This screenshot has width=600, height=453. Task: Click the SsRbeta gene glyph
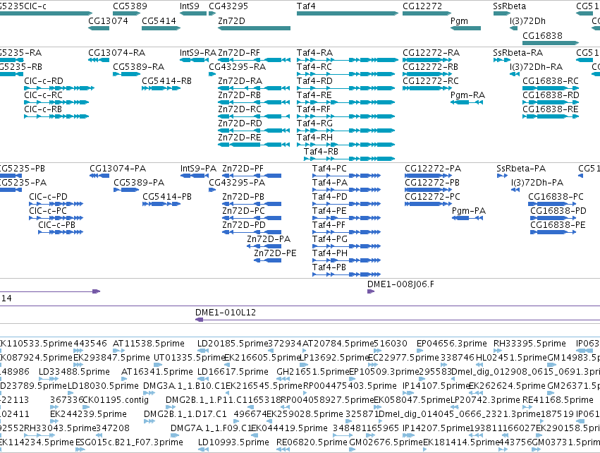(x=502, y=13)
